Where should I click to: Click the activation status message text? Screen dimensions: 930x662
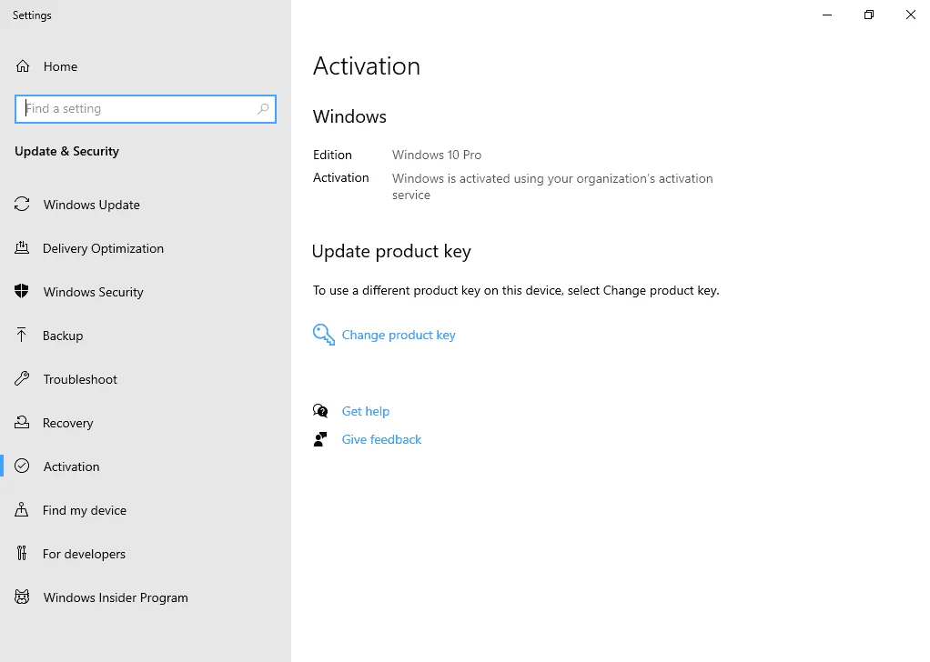(552, 186)
